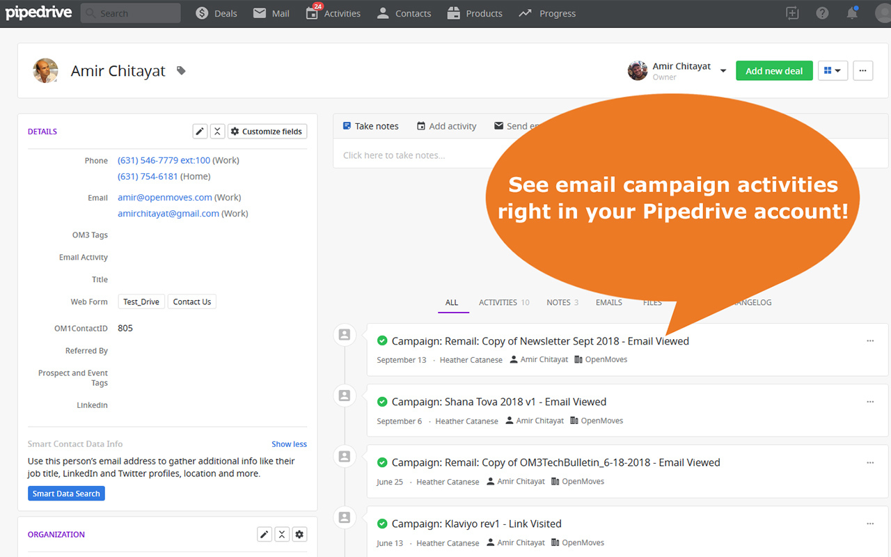Image resolution: width=891 pixels, height=557 pixels.
Task: Open the ellipsis menu on Shana Tova campaign entry
Action: pyautogui.click(x=870, y=401)
